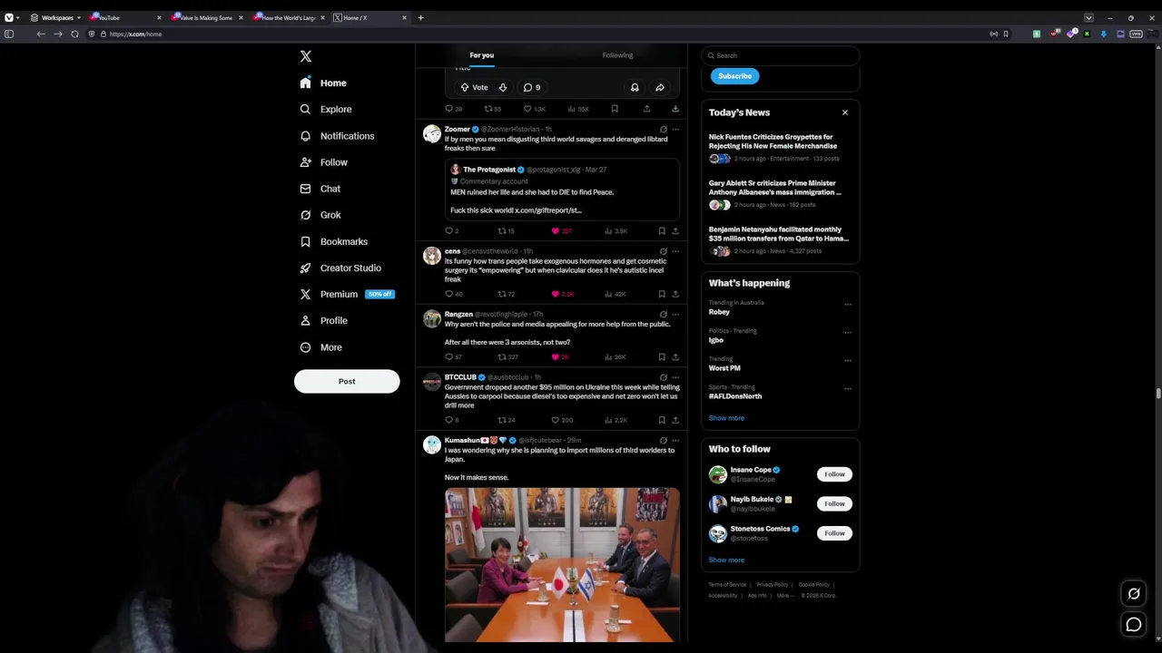
Task: Switch to the Following tab
Action: (x=617, y=55)
